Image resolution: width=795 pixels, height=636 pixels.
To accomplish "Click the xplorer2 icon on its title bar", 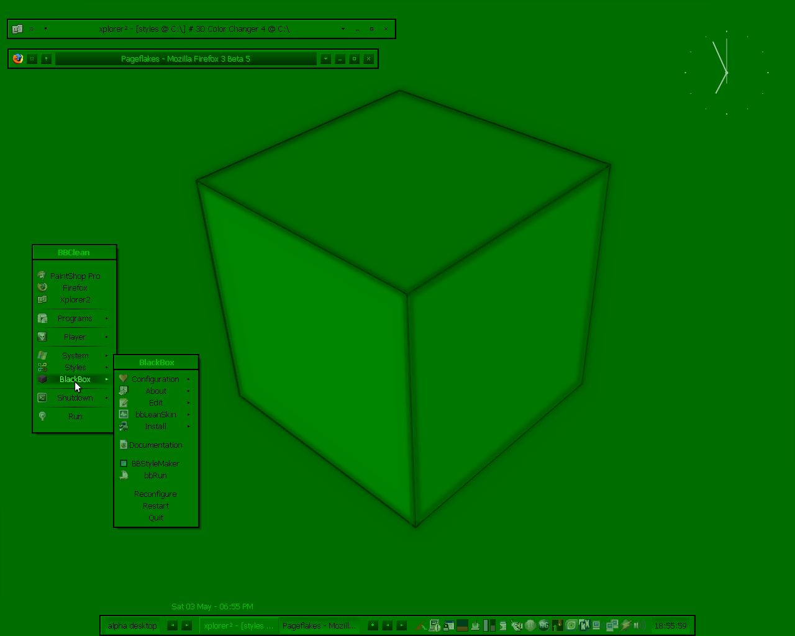I will pos(18,29).
